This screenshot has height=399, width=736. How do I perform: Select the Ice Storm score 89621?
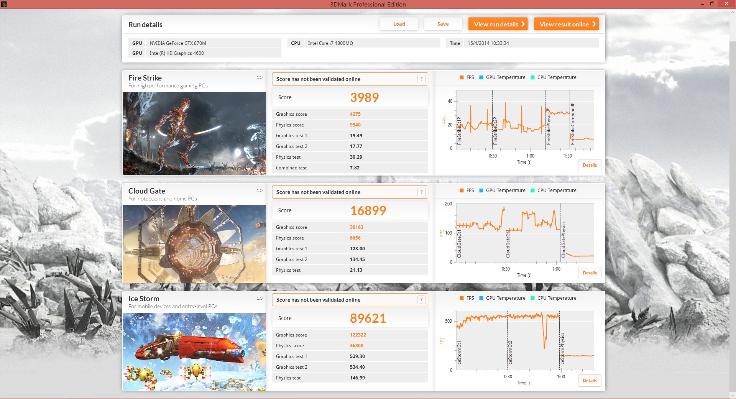click(368, 318)
